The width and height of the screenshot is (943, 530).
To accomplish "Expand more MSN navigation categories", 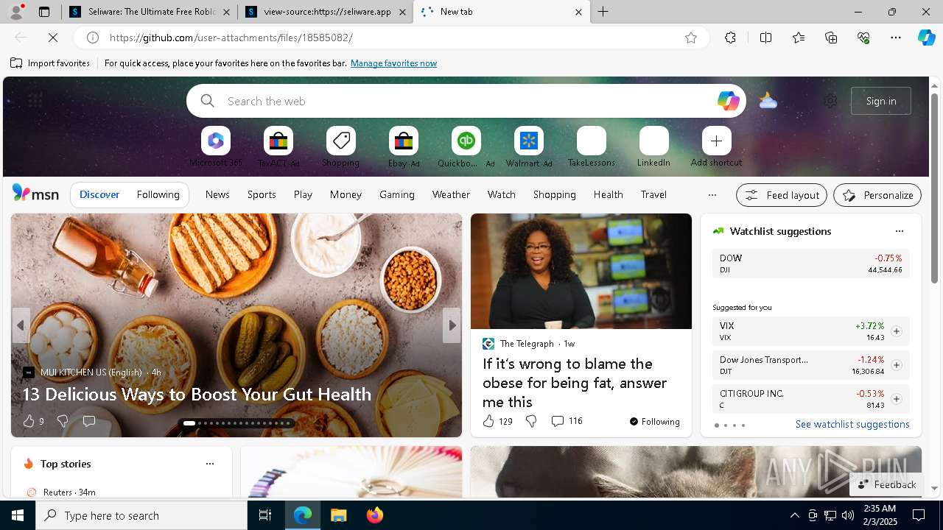I will 712,195.
